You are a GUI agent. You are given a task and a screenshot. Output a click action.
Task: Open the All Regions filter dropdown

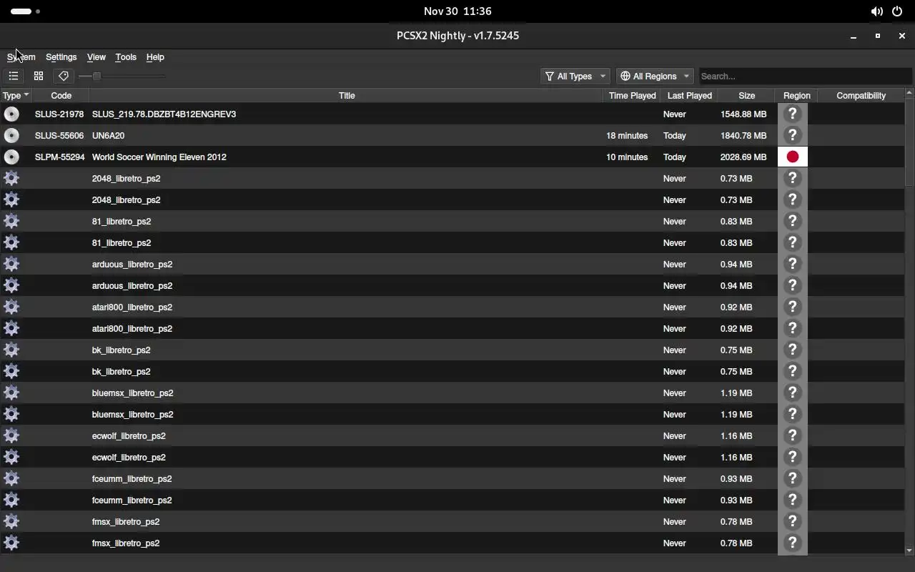(655, 76)
